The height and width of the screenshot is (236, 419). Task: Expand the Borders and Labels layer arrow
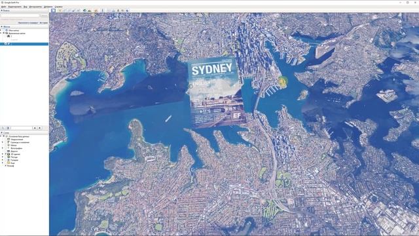tap(3, 142)
